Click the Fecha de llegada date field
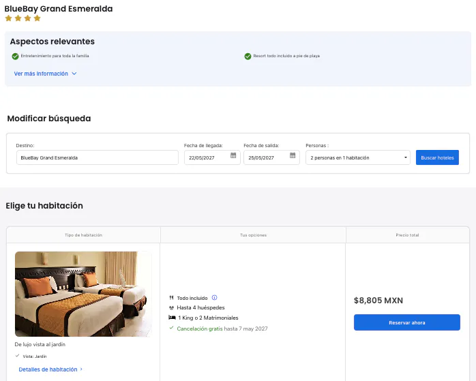The image size is (476, 381). [212, 157]
